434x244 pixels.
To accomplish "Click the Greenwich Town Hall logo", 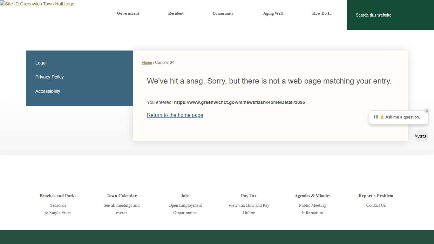I will click(37, 4).
